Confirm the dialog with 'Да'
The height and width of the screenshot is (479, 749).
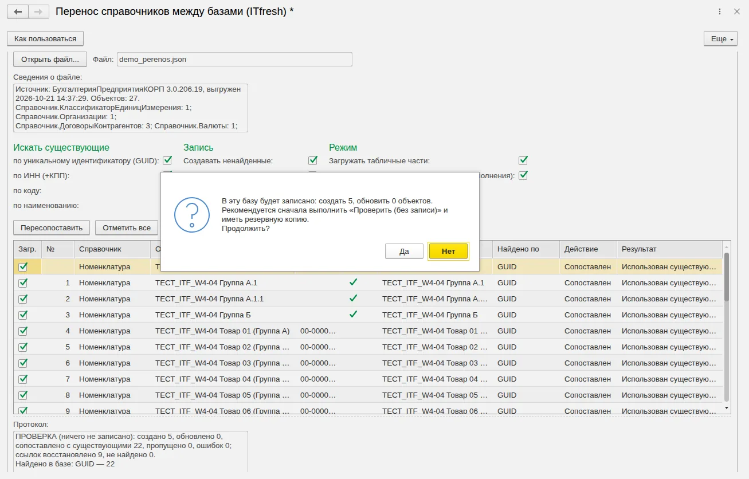(x=404, y=251)
